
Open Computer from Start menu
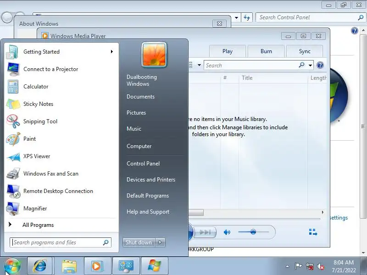click(139, 146)
